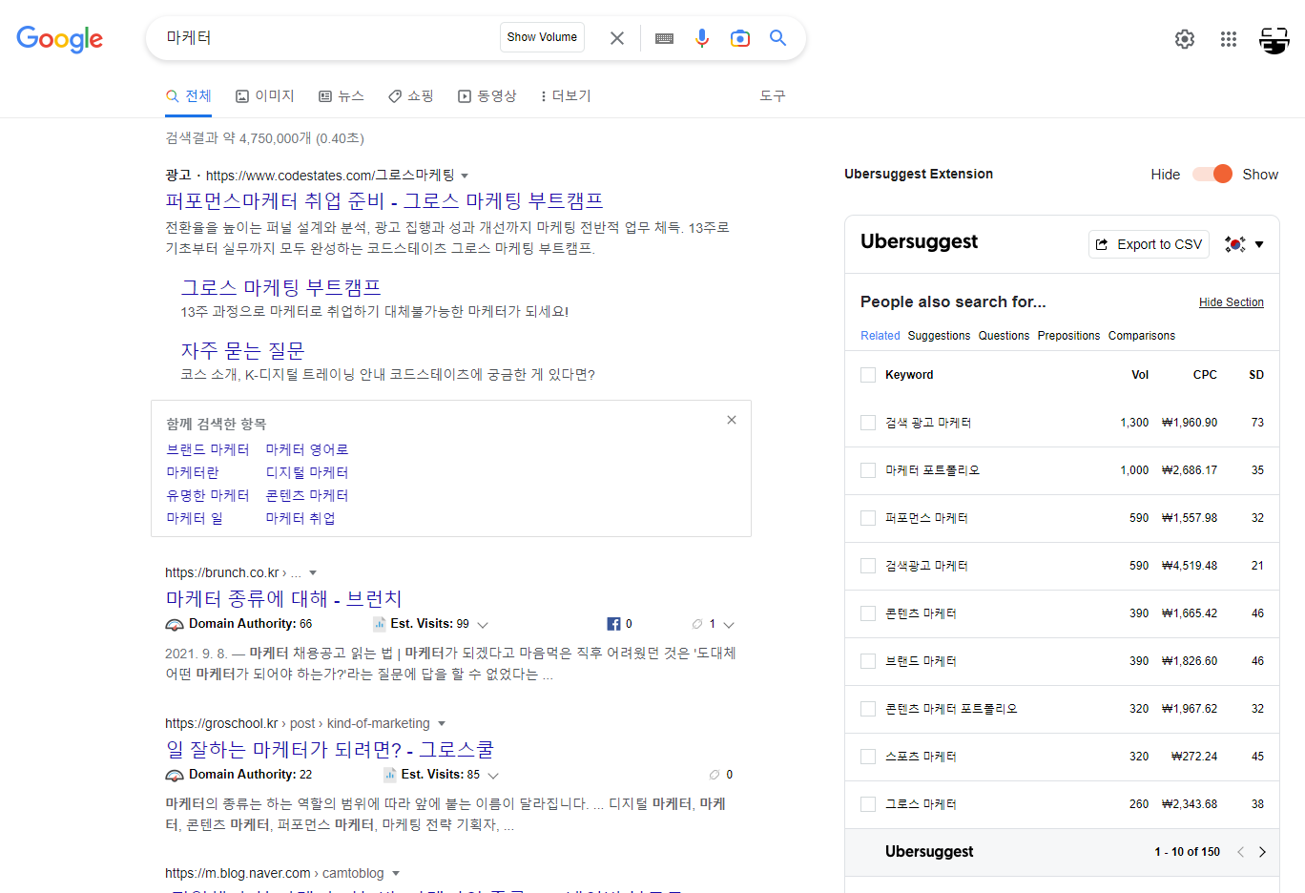Screen dimensions: 1305x893
Task: Open search by image camera icon
Action: [740, 38]
